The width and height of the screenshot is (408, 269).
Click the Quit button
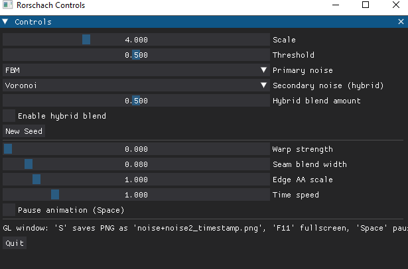click(14, 243)
